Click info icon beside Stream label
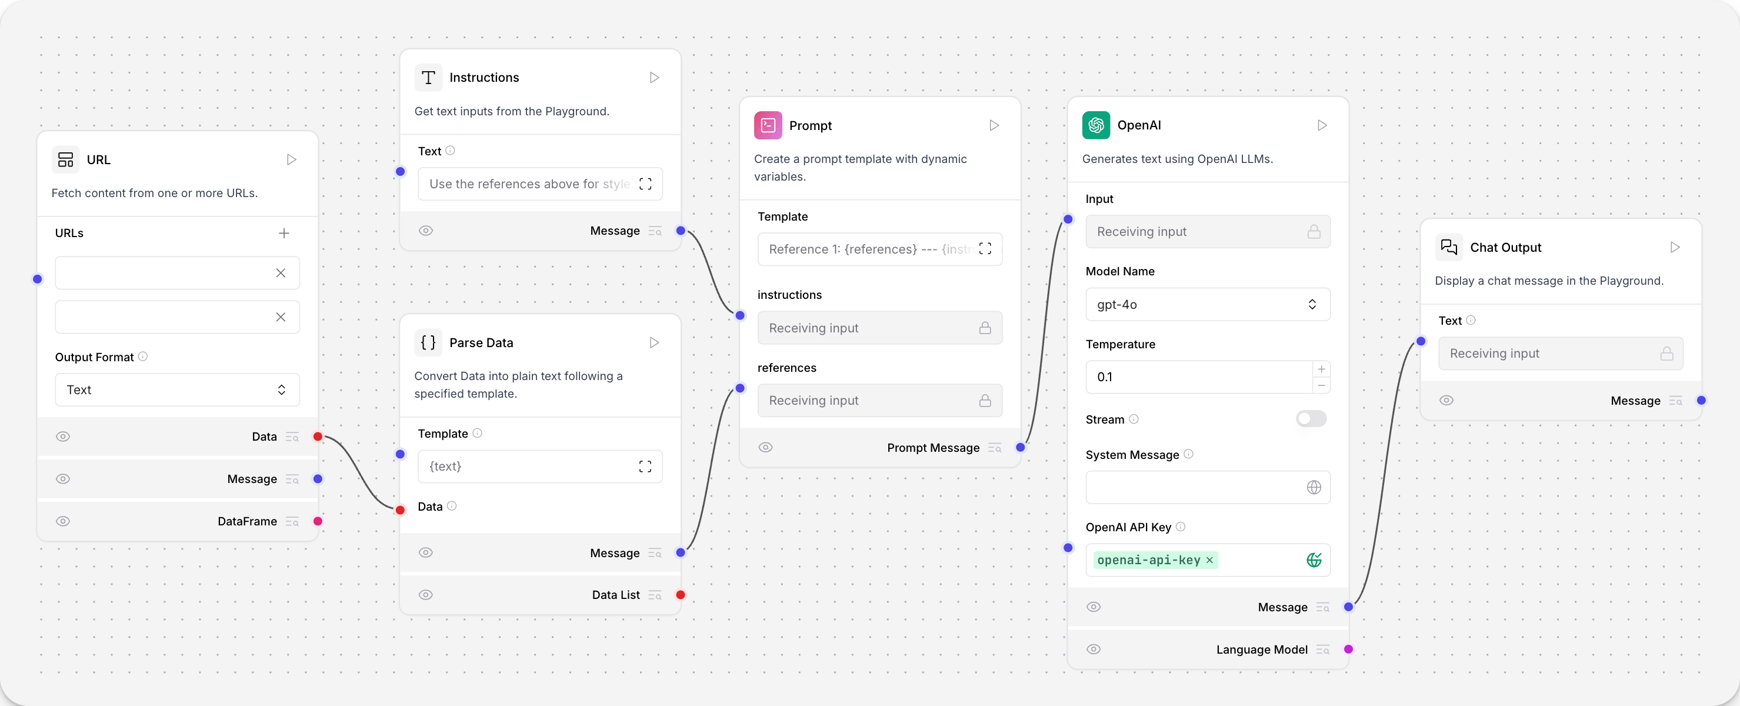Viewport: 1740px width, 706px height. coord(1134,419)
